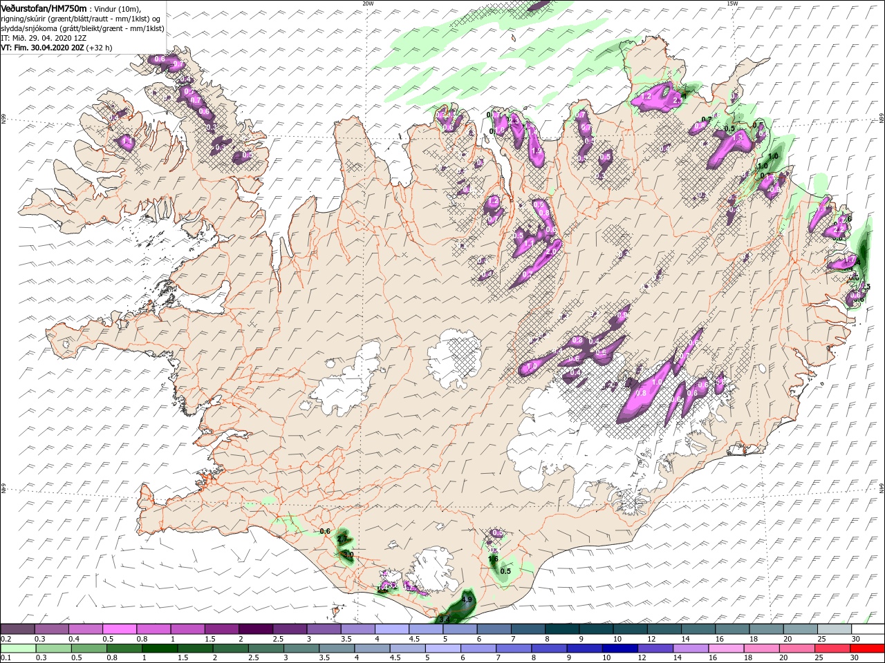Click the 3.4 precipitation value label

(444, 619)
